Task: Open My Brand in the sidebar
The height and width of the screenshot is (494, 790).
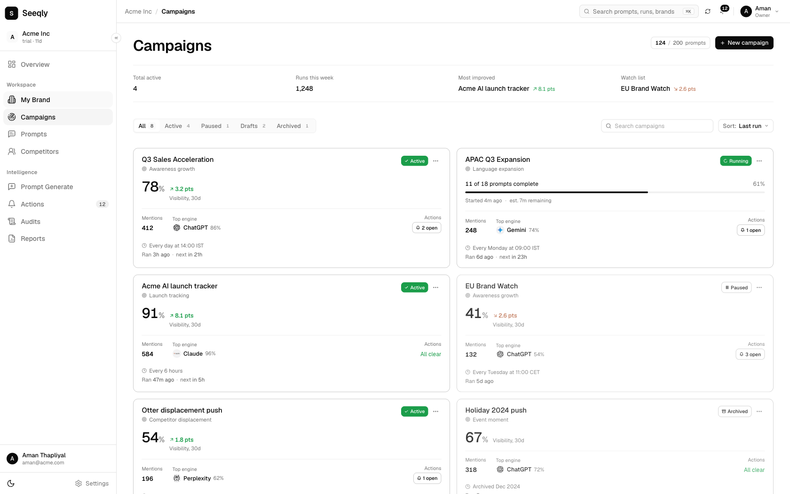Action: click(x=58, y=100)
